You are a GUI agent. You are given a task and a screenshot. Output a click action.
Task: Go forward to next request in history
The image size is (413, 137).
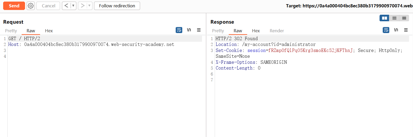coord(82,6)
